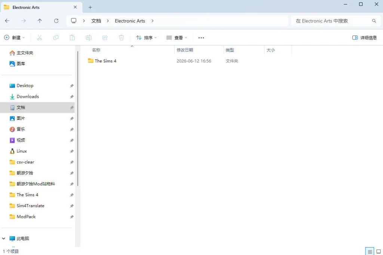Image resolution: width=383 pixels, height=255 pixels.
Task: Open 图库 in the sidebar
Action: pos(21,64)
